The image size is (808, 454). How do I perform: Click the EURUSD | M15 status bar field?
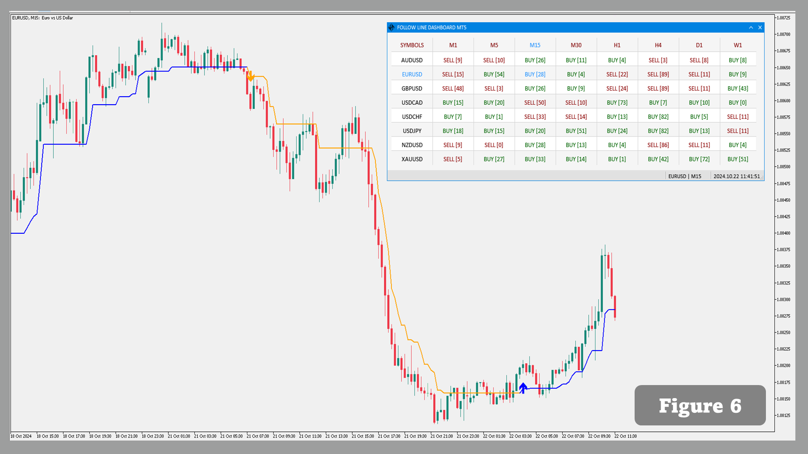click(x=685, y=176)
